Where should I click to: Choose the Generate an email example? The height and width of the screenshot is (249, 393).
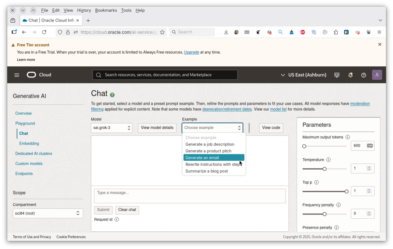(x=214, y=158)
